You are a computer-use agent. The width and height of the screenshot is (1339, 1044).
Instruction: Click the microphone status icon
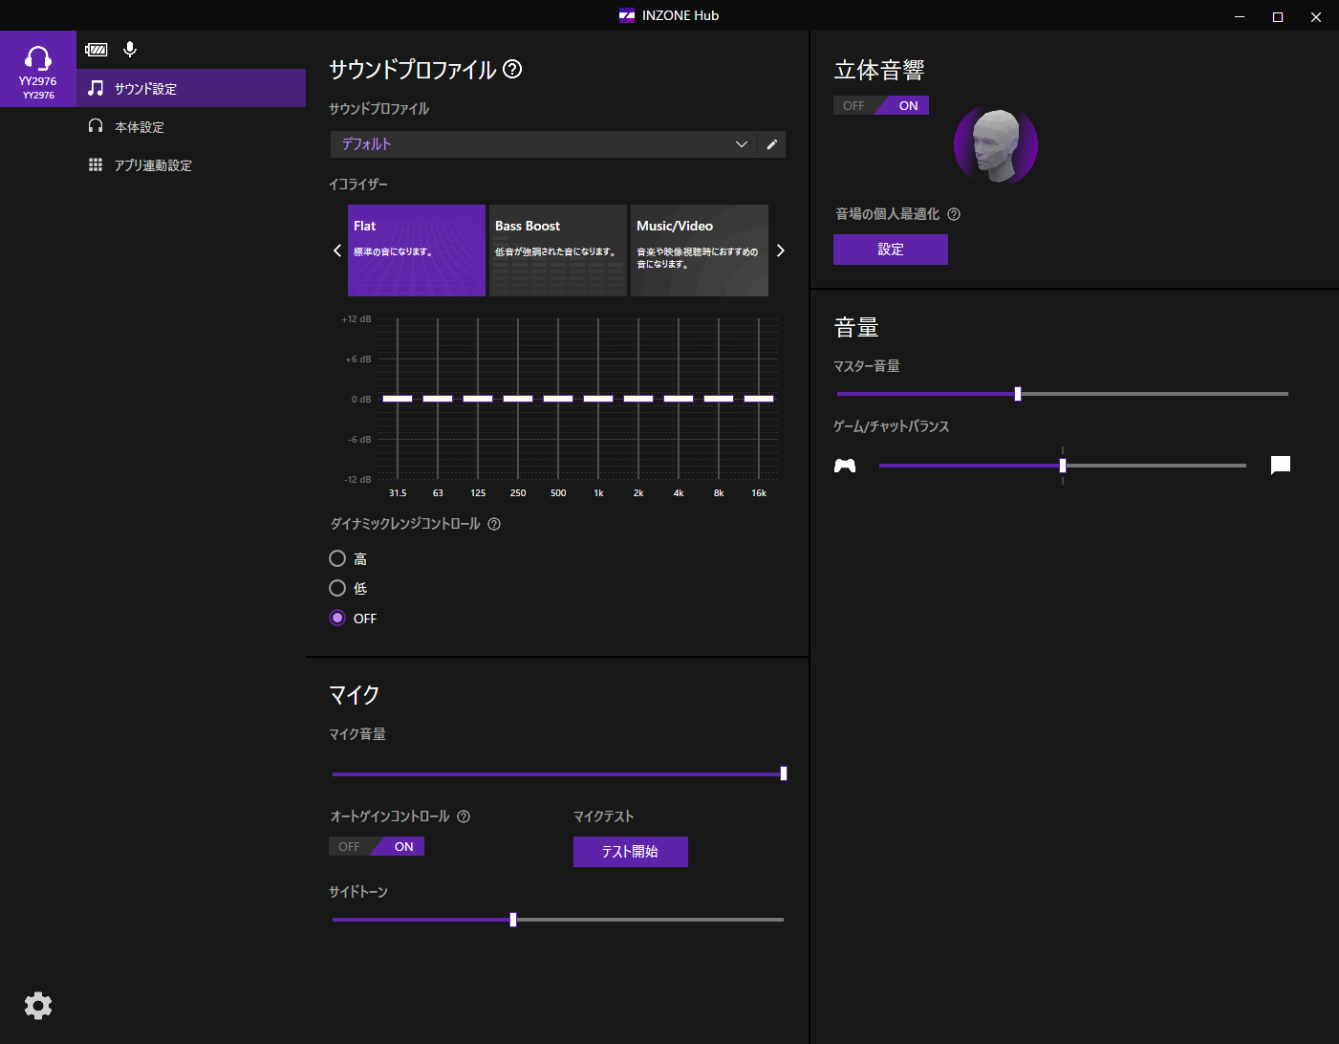pos(130,50)
